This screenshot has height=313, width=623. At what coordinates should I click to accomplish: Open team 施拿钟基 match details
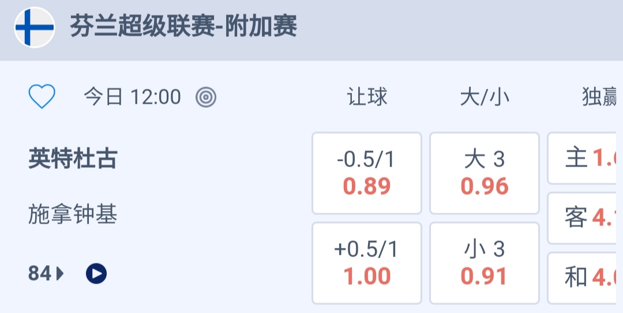[x=73, y=215]
